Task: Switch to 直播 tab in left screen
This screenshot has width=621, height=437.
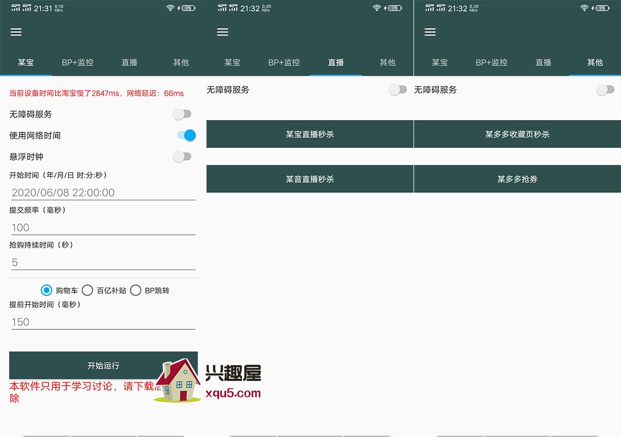Action: (129, 63)
